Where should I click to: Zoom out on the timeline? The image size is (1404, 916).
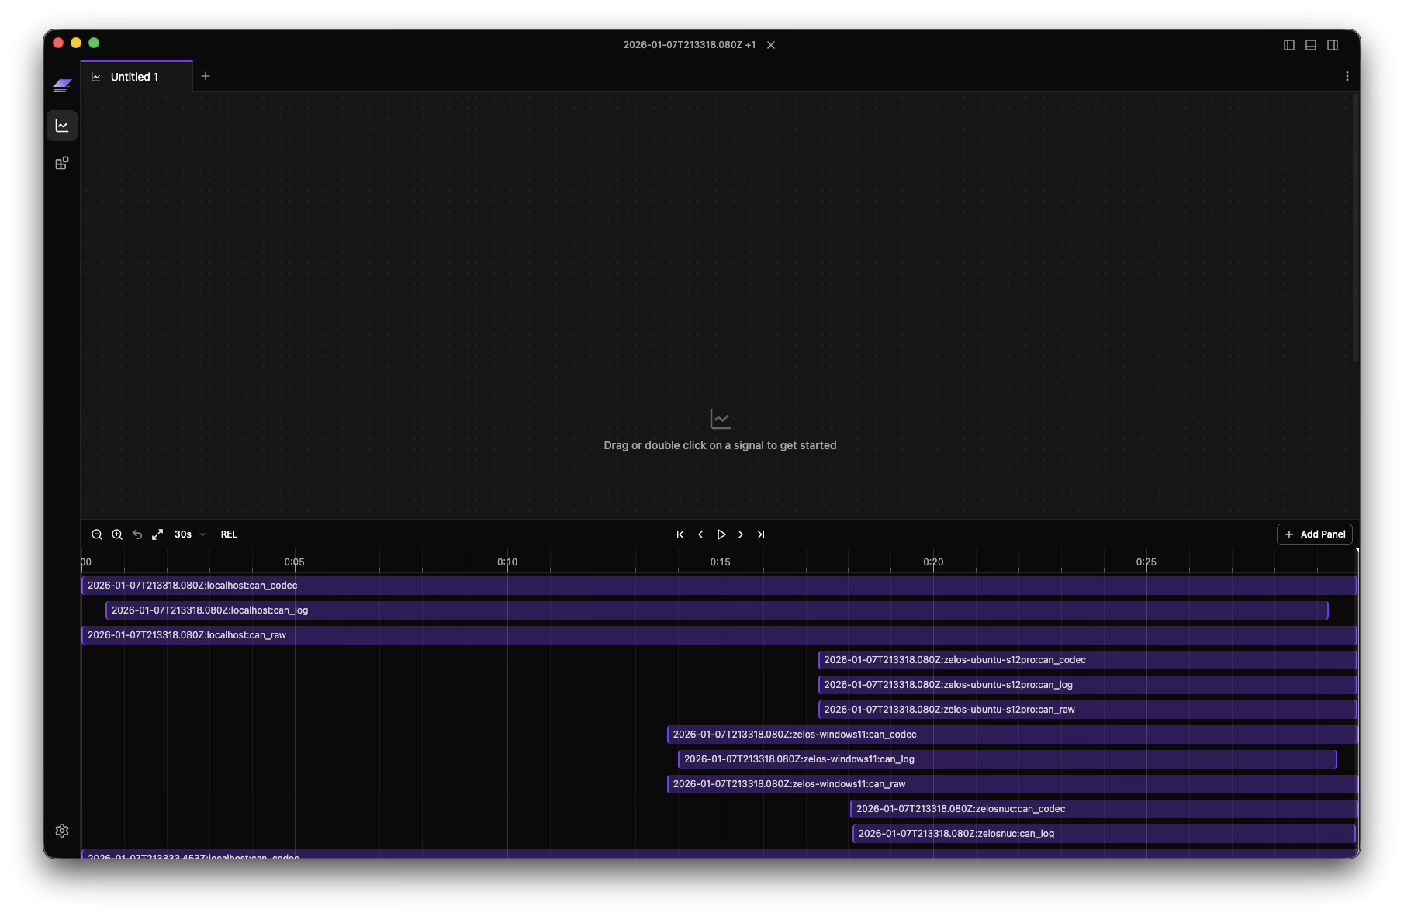click(x=97, y=534)
